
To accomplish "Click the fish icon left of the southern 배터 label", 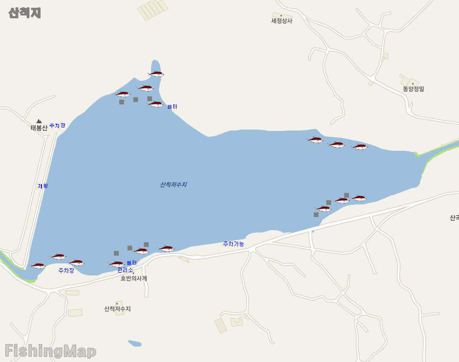I will click(x=116, y=264).
